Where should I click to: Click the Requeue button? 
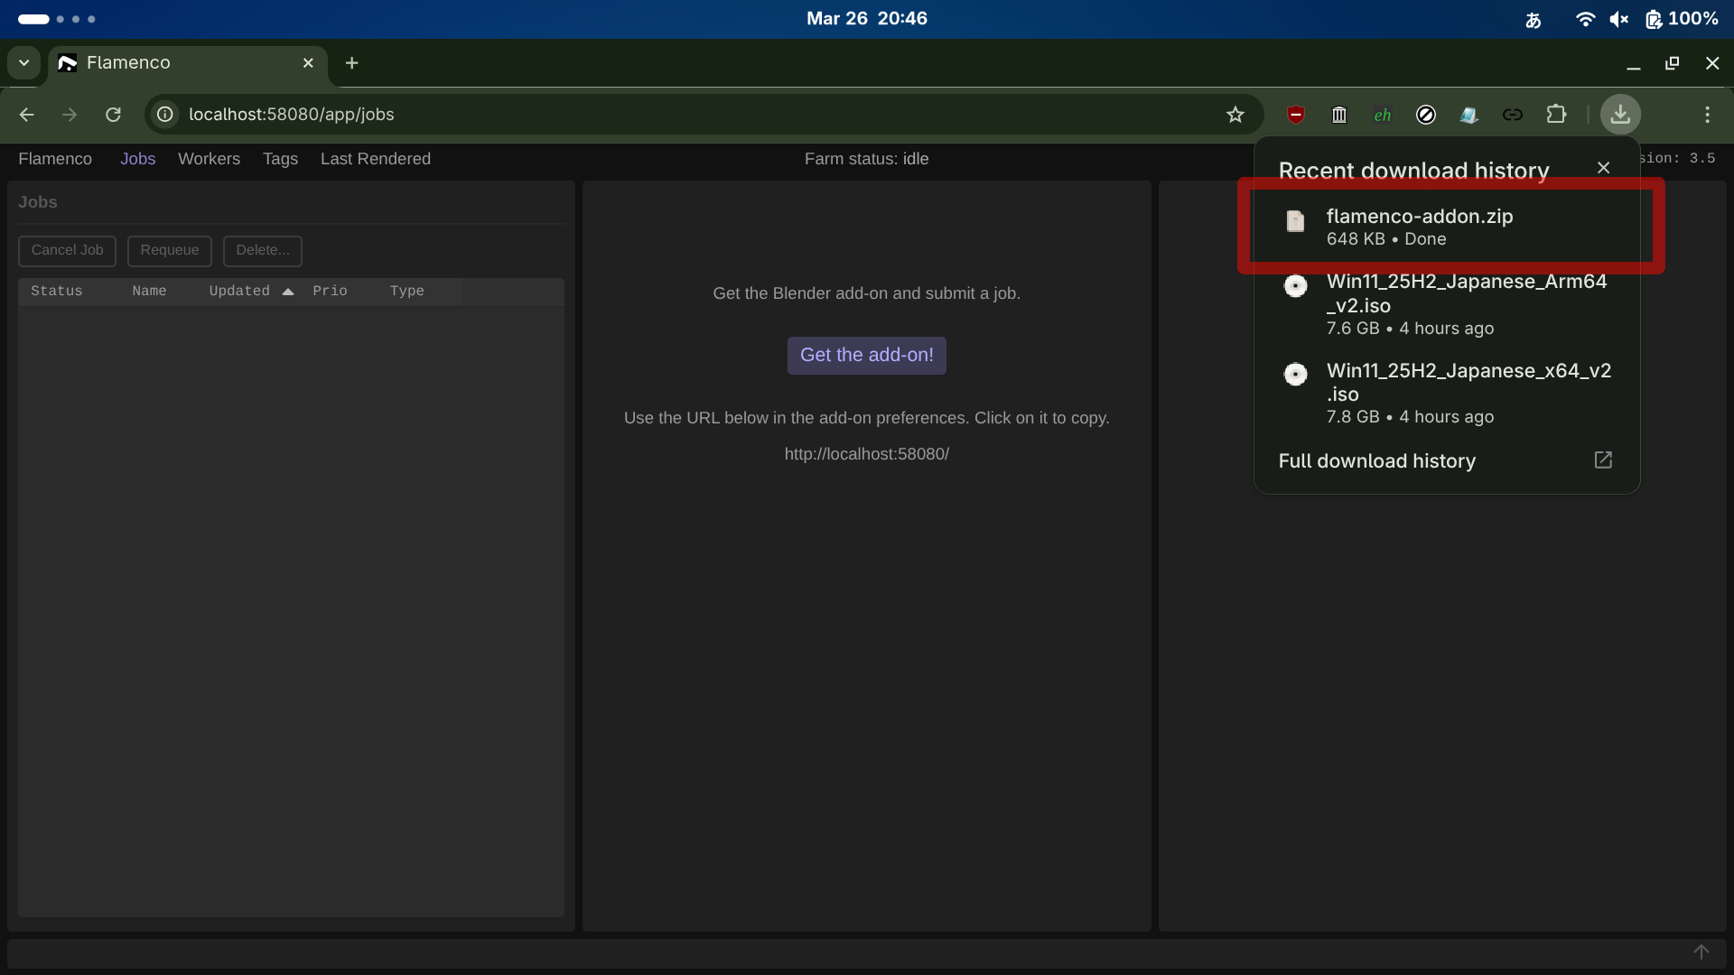click(x=170, y=251)
